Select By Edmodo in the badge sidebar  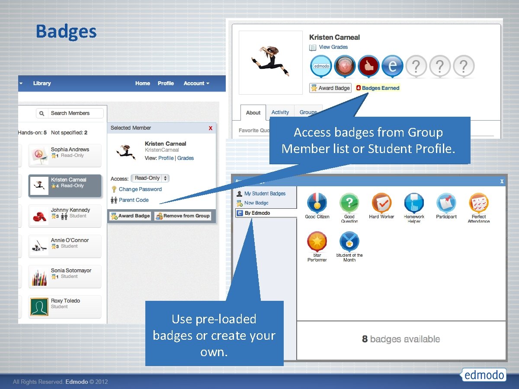pyautogui.click(x=266, y=213)
